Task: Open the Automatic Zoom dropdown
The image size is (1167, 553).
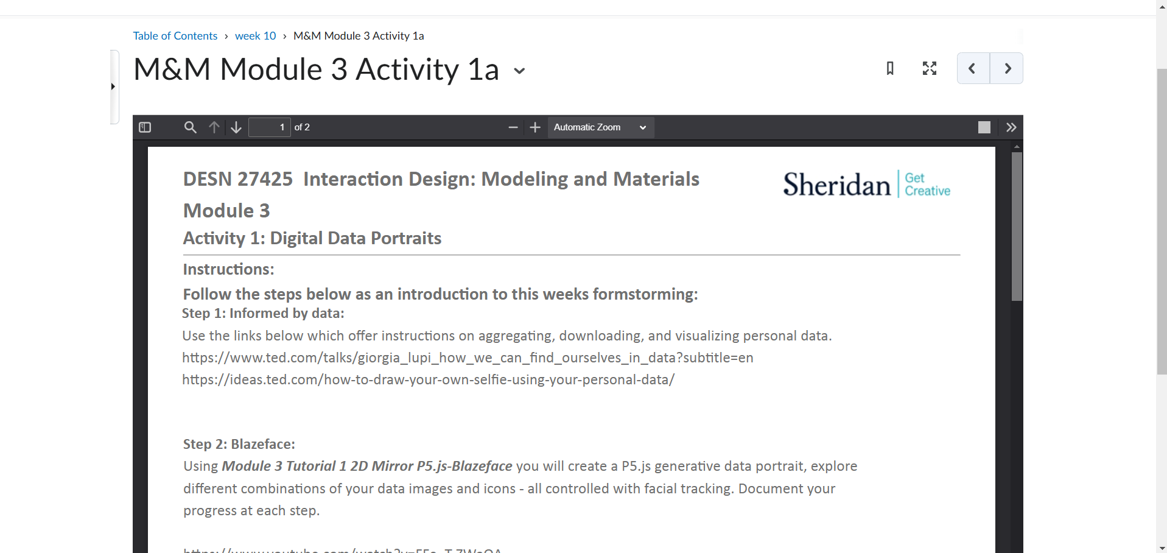Action: click(600, 127)
